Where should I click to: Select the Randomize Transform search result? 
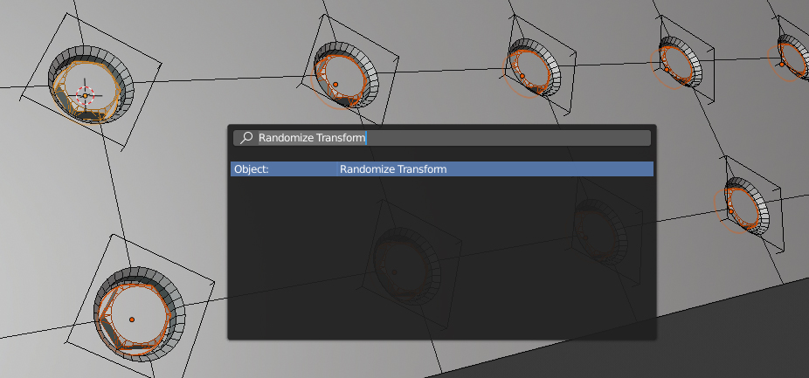coord(442,169)
